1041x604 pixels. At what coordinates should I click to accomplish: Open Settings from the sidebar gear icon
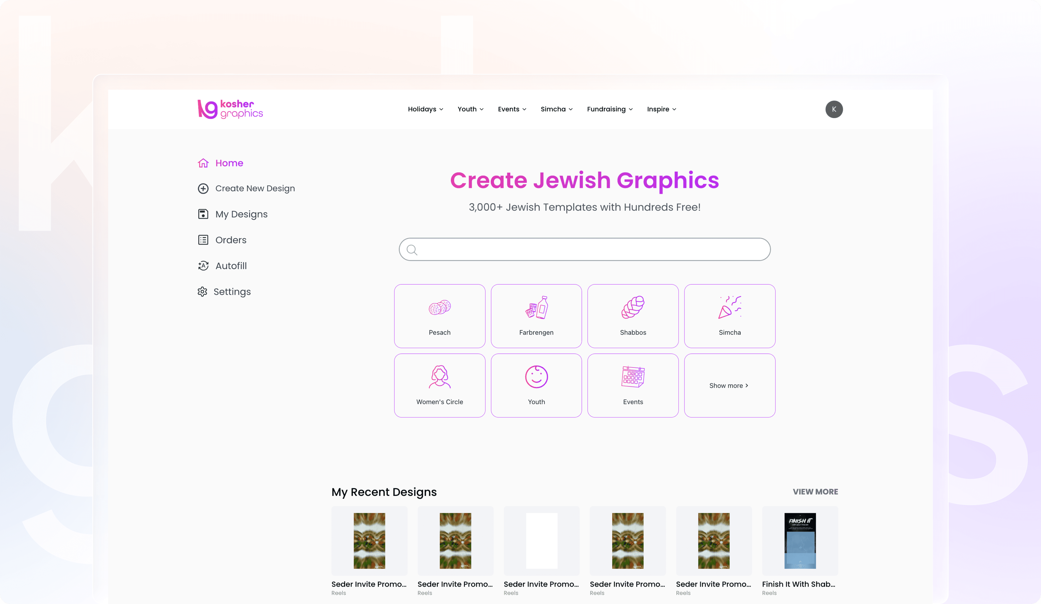click(x=203, y=291)
